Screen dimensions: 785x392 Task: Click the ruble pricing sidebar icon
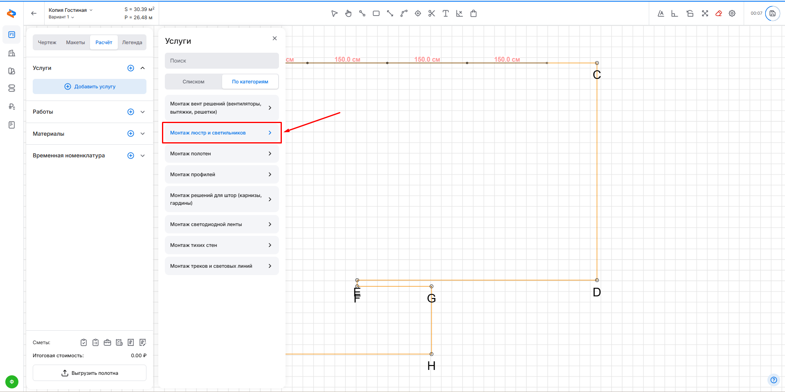[x=11, y=107]
